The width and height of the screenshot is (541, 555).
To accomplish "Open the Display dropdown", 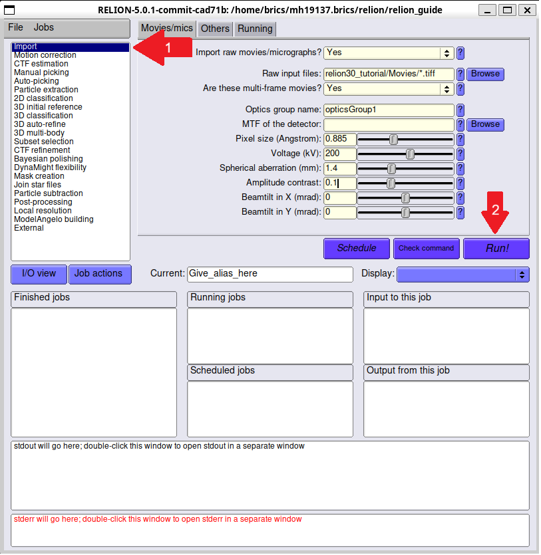I will [x=462, y=275].
